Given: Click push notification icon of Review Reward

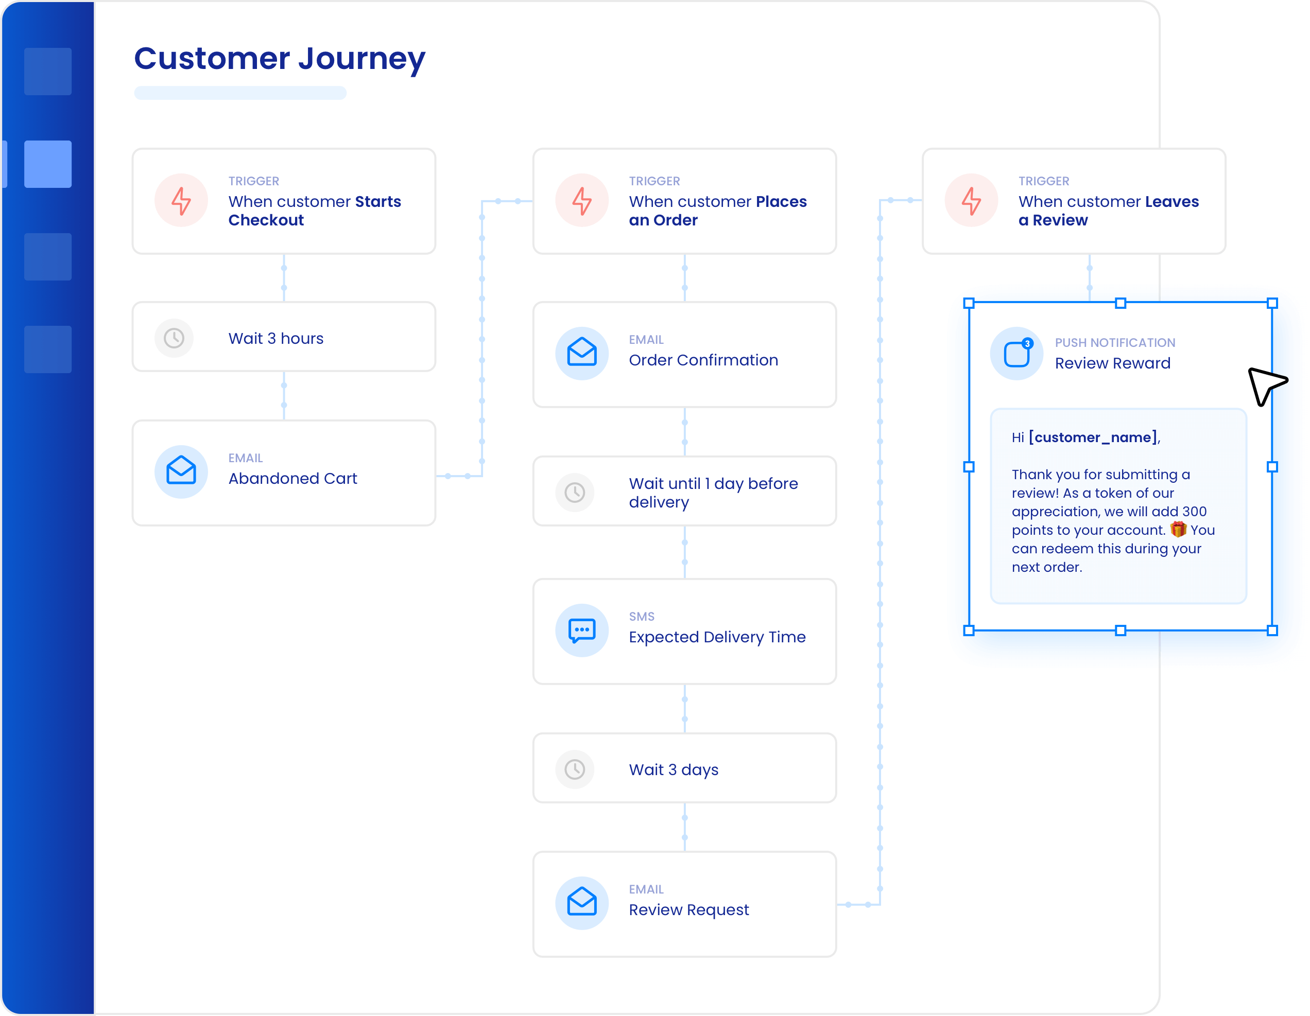Looking at the screenshot, I should point(1016,353).
